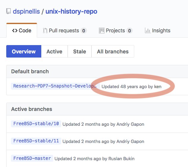
Task: Open the FreeBSD-stable/11 branch
Action: (36, 141)
